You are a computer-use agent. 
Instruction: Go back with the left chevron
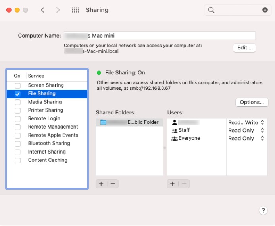tap(42, 10)
